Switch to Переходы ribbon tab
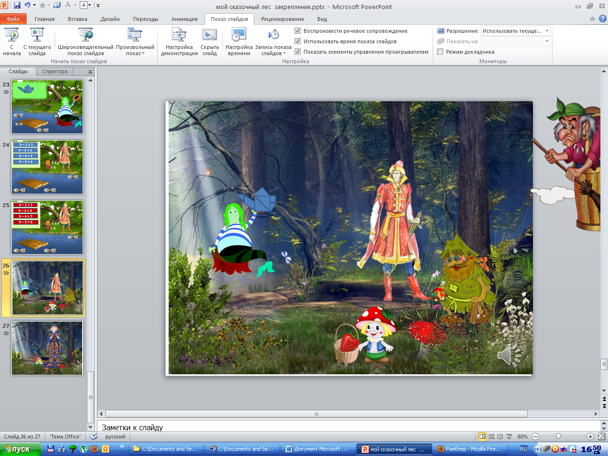The height and width of the screenshot is (456, 608). 145,19
